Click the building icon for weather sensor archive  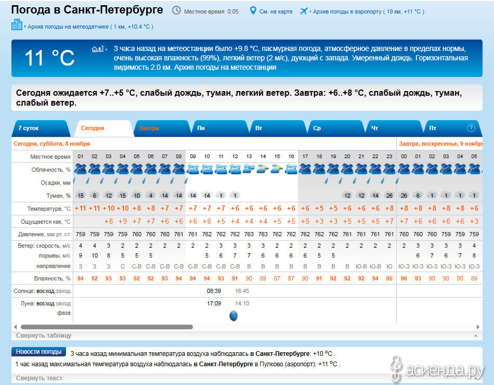[17, 24]
